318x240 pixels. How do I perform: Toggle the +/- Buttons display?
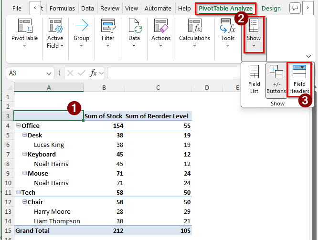[x=276, y=80]
